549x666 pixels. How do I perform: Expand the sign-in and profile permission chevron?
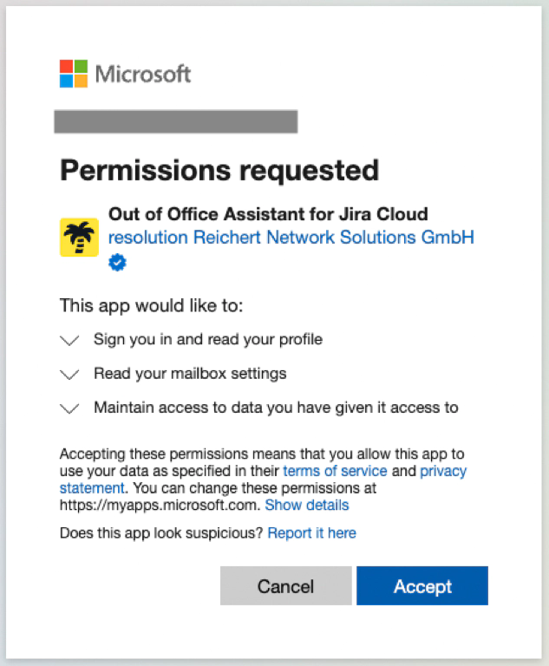click(x=69, y=341)
